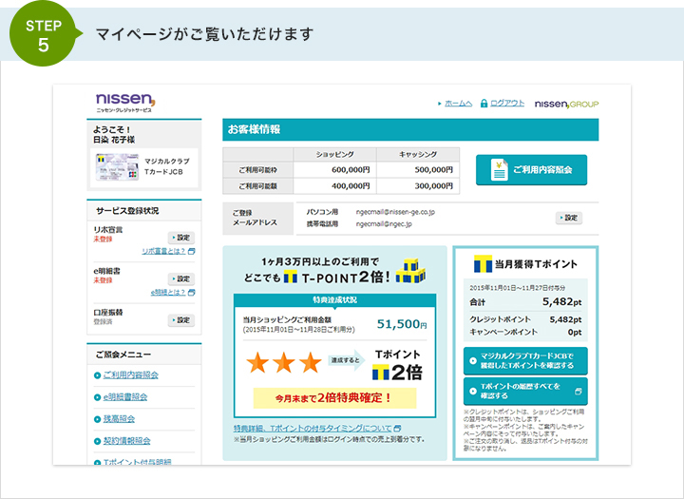Click external icon after 特典詳細 link
684x499 pixels.
point(397,429)
